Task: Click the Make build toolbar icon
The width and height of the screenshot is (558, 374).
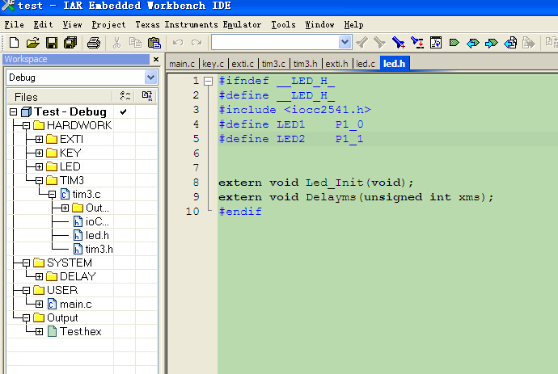Action: click(529, 43)
